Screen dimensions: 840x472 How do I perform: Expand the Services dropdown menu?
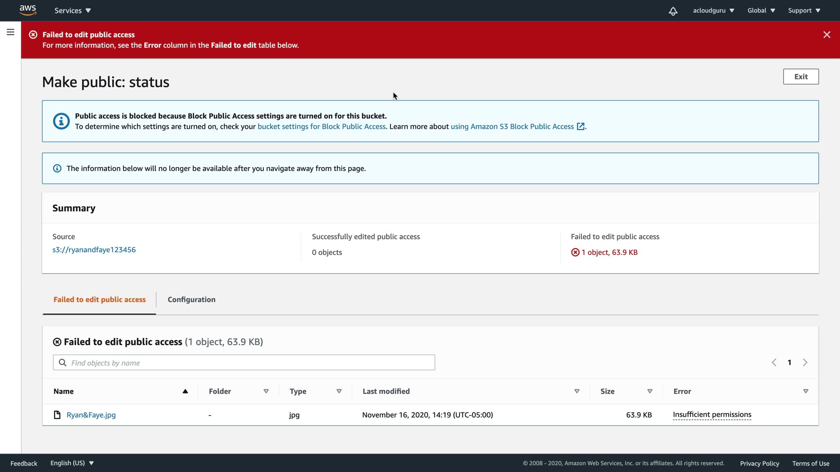73,10
